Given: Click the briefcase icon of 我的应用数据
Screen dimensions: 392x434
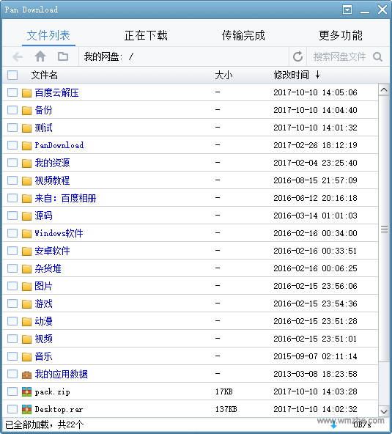Looking at the screenshot, I should click(x=26, y=375).
